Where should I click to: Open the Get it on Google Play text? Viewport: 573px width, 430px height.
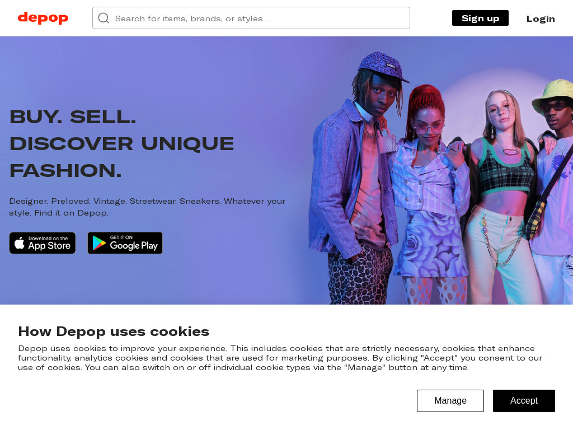coord(134,243)
